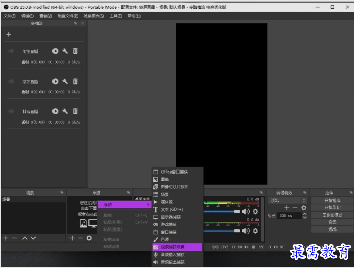This screenshot has width=354, height=268.
Task: Open 淘宝直播 stream settings wrench icon
Action: [x=65, y=51]
